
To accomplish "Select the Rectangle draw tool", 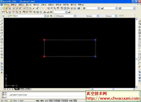I will 2,33.
